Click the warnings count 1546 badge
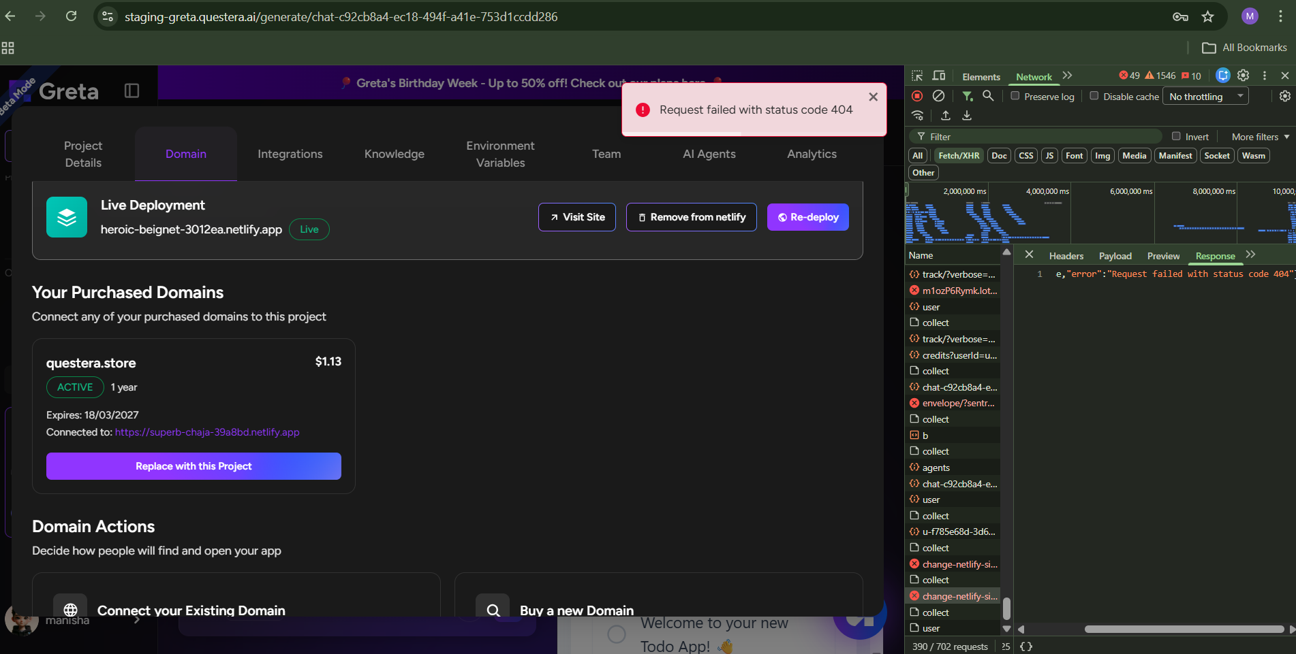The width and height of the screenshot is (1296, 654). pyautogui.click(x=1160, y=76)
